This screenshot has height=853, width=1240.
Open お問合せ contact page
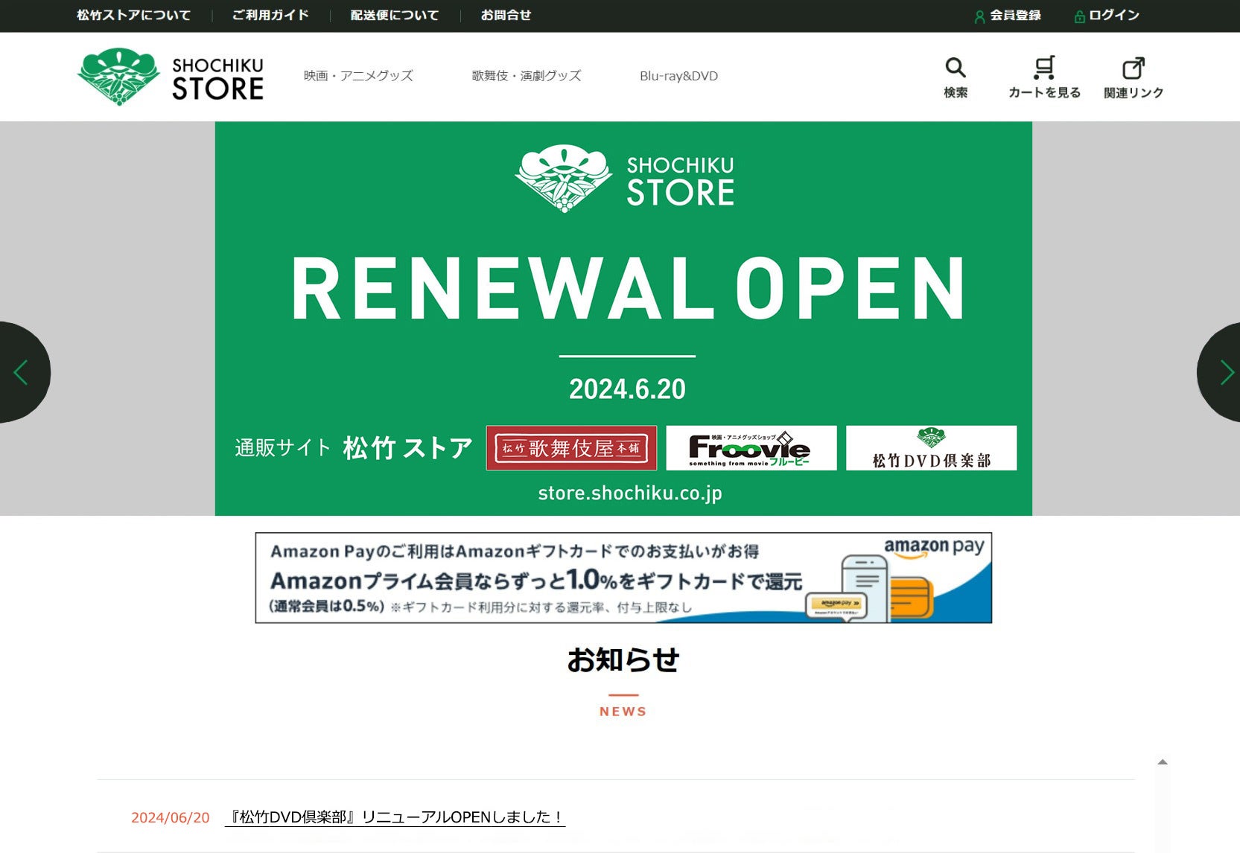(506, 15)
